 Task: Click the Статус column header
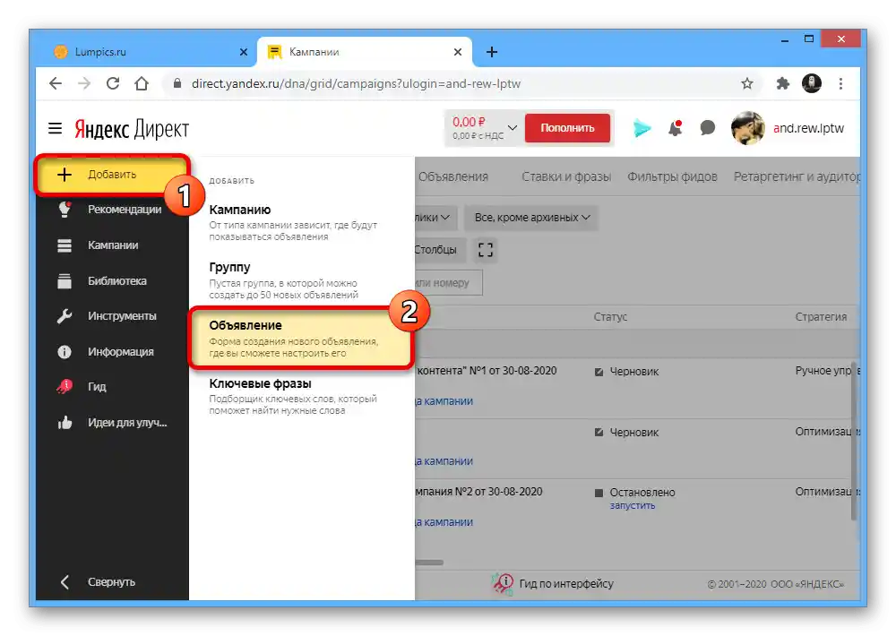coord(610,316)
